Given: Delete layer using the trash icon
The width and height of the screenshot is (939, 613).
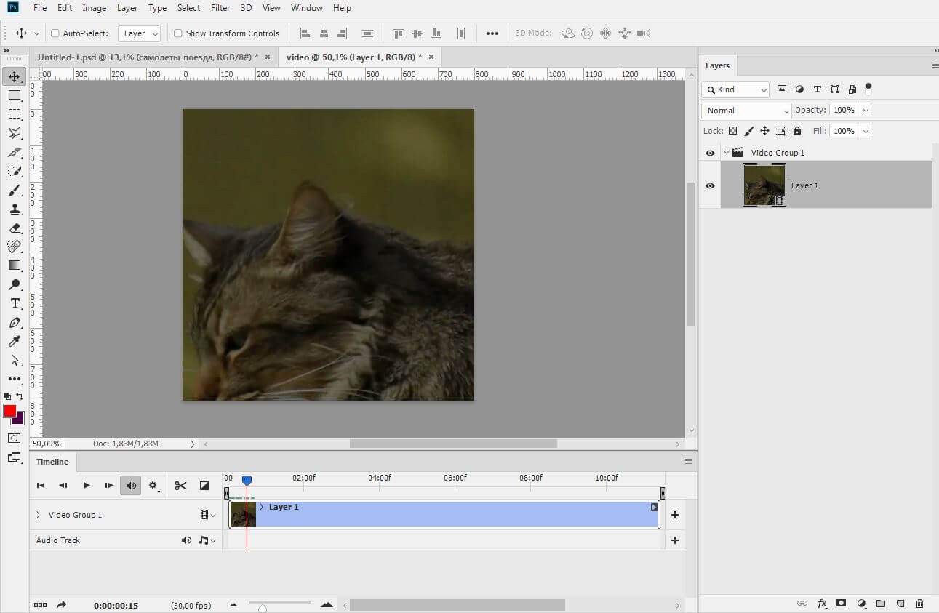Looking at the screenshot, I should 919,604.
